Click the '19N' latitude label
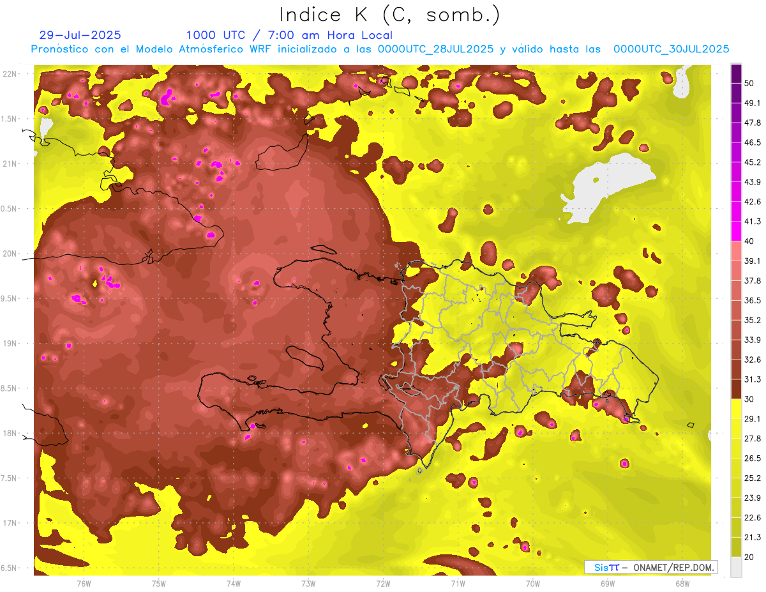 10,344
